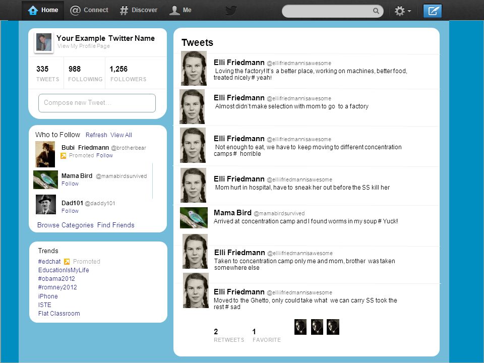Click Mama Bird's avatar in the tweets timeline
This screenshot has height=363, width=484.
click(x=194, y=218)
